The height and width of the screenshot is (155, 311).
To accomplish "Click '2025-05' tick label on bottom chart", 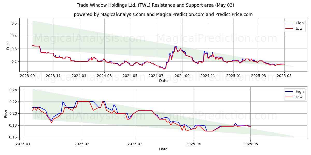I will pos(251,144).
